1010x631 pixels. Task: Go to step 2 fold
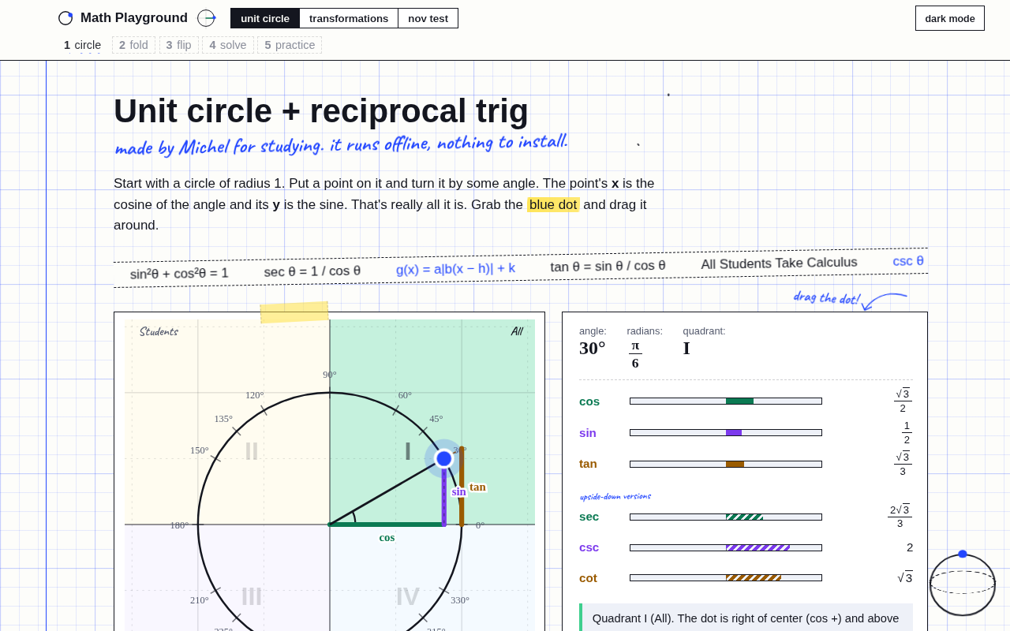(x=133, y=45)
